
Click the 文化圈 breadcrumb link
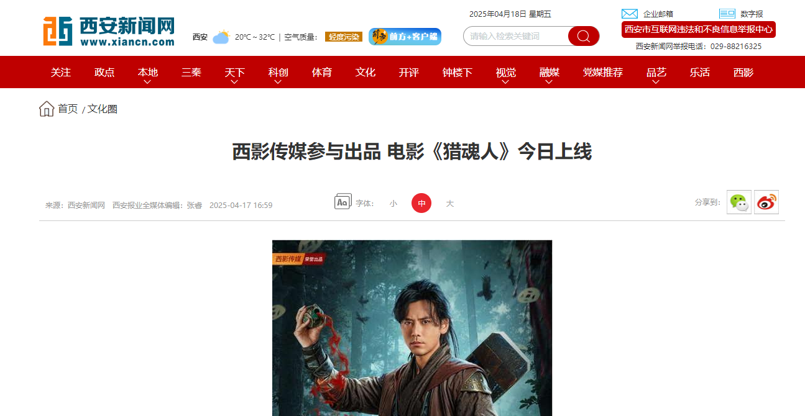tap(103, 109)
